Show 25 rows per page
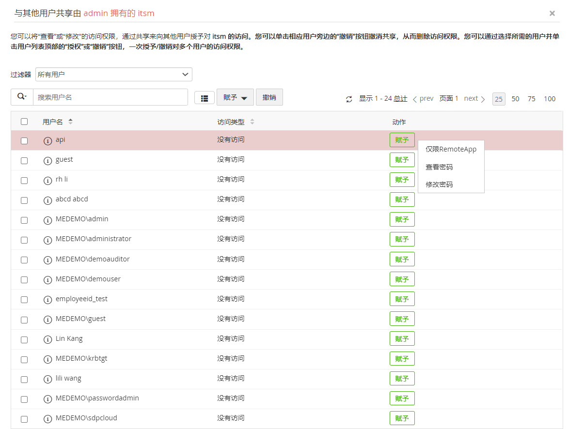This screenshot has height=429, width=568. point(499,99)
